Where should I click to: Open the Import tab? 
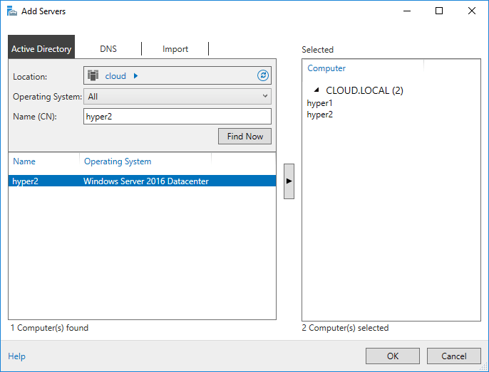click(x=175, y=49)
